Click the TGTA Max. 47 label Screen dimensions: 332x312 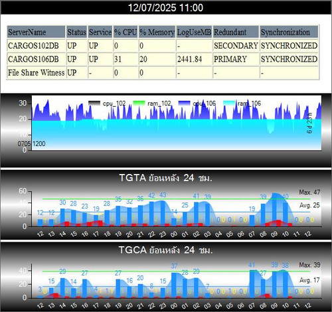pyautogui.click(x=309, y=193)
